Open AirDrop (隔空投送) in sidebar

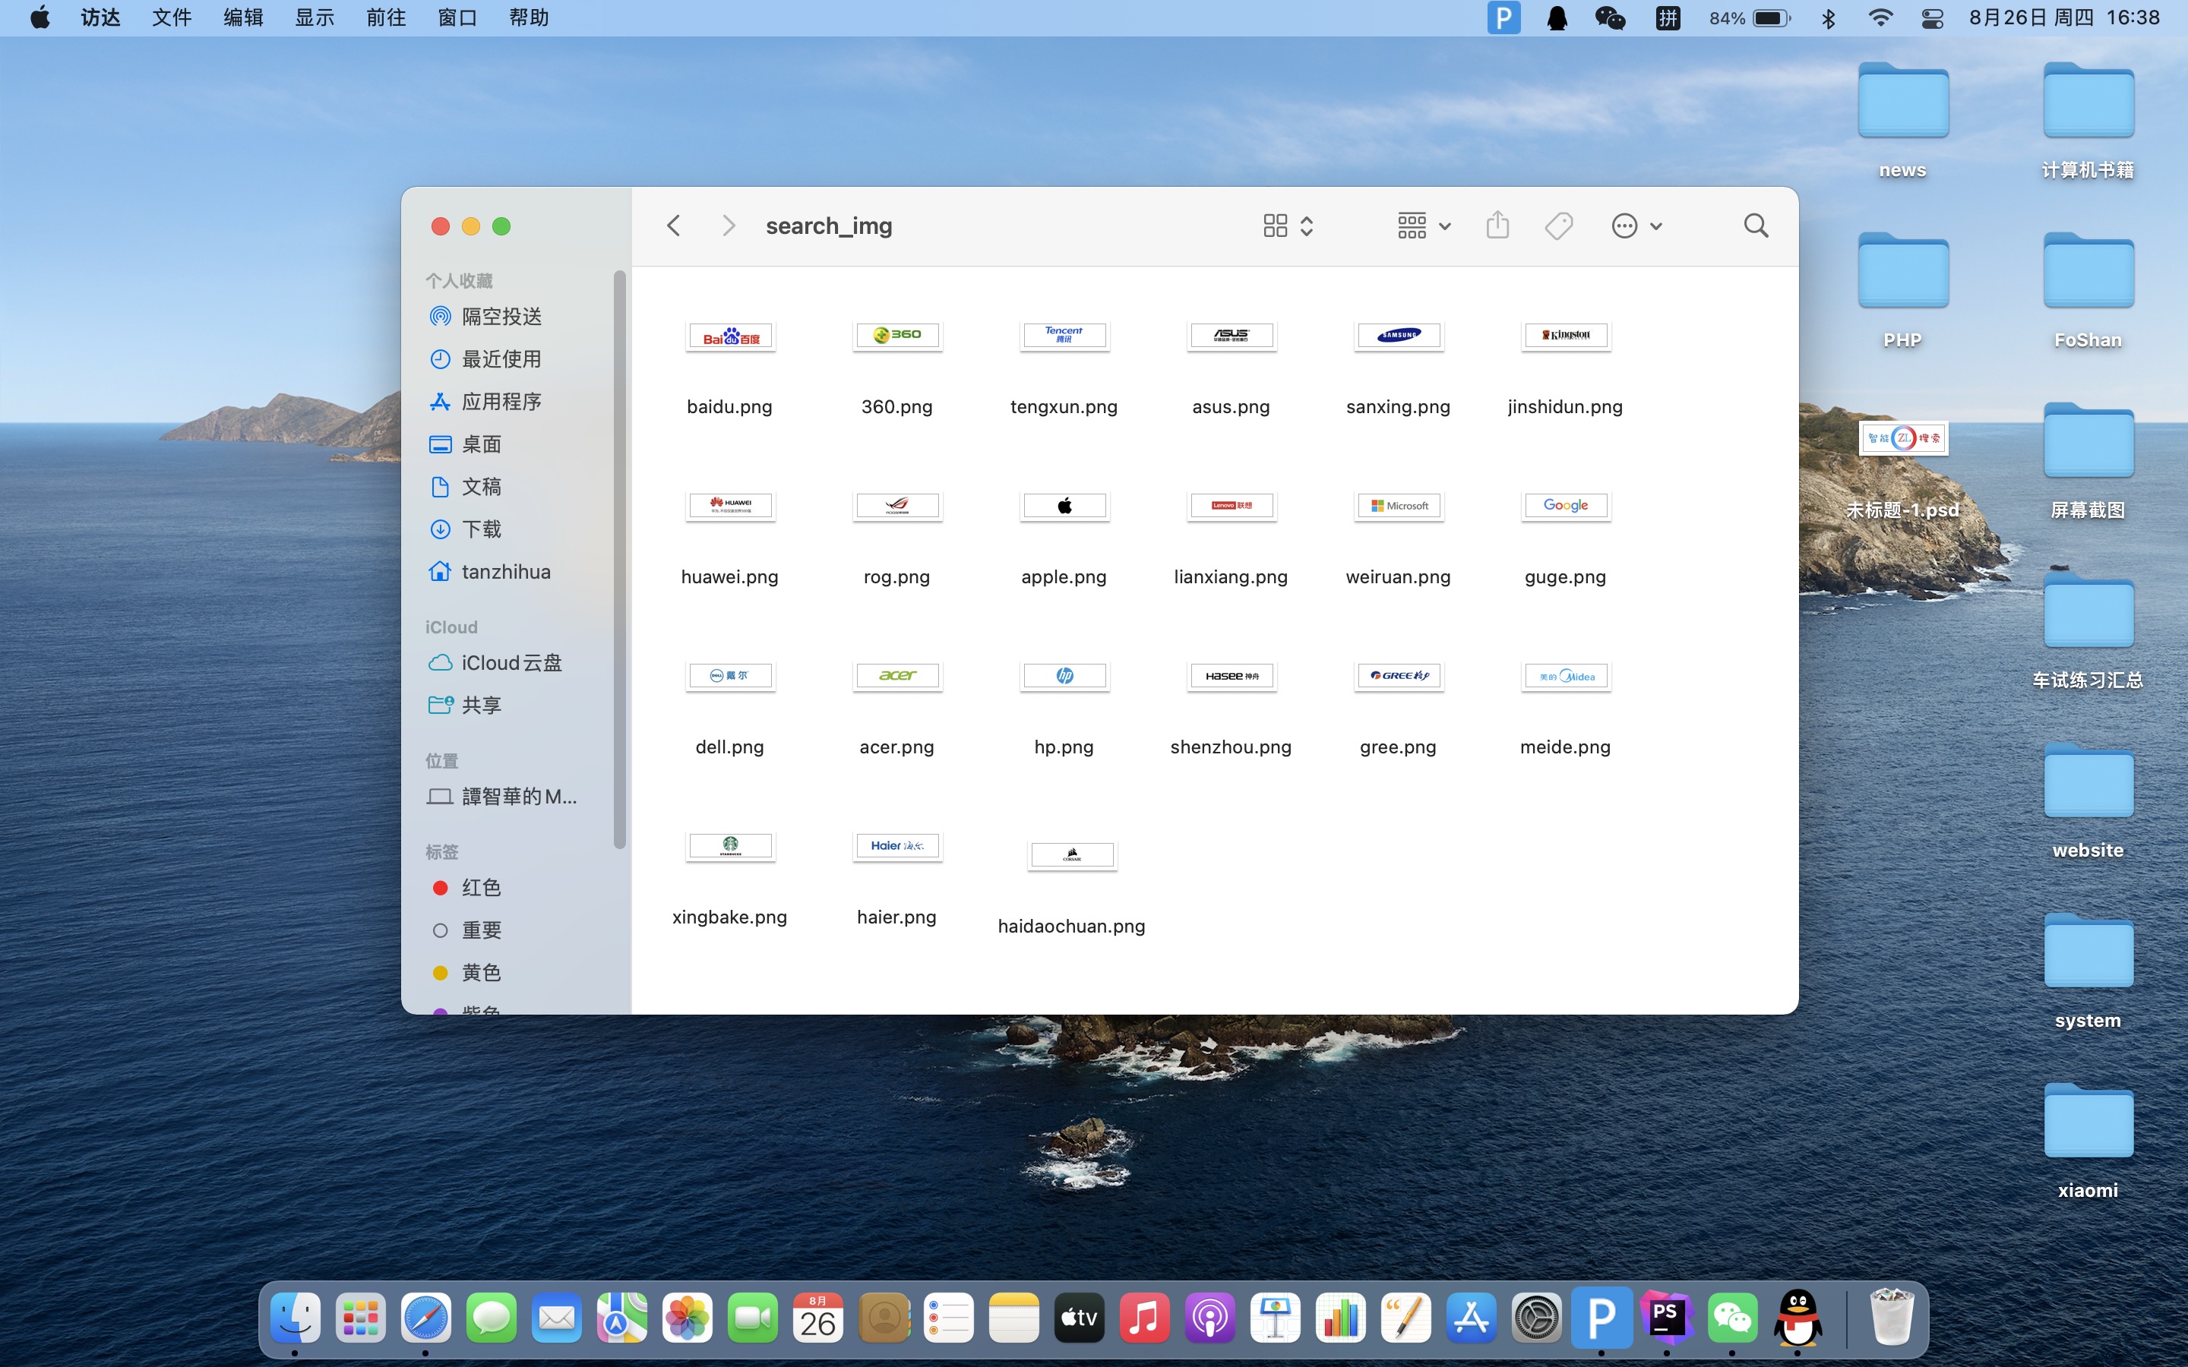[x=501, y=317]
